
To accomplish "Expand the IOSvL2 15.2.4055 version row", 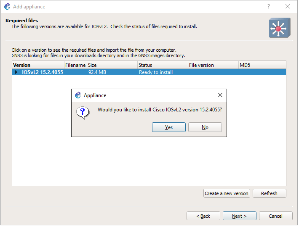I will [16, 72].
